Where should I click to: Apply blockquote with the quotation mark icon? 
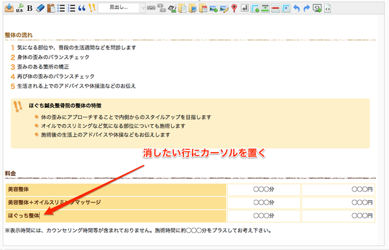click(82, 8)
